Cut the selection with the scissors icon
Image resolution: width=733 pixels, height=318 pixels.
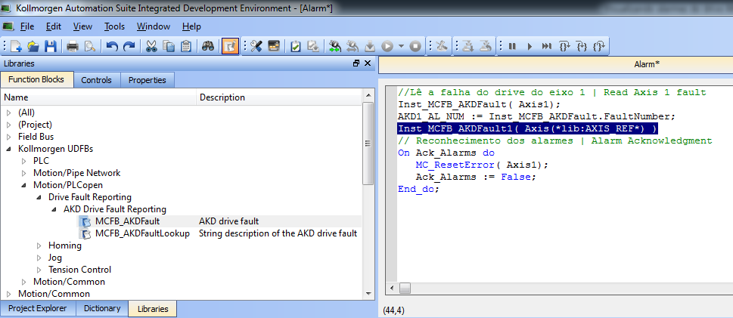coord(151,46)
